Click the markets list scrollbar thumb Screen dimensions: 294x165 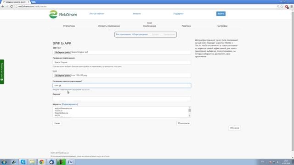coord(190,110)
